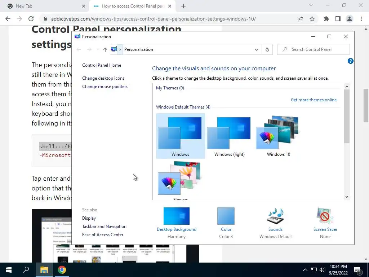Open network status tray icon
The image size is (369, 277).
(314, 270)
